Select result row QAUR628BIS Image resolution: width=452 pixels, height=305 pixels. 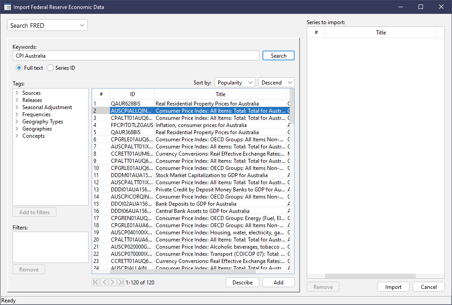coord(191,103)
